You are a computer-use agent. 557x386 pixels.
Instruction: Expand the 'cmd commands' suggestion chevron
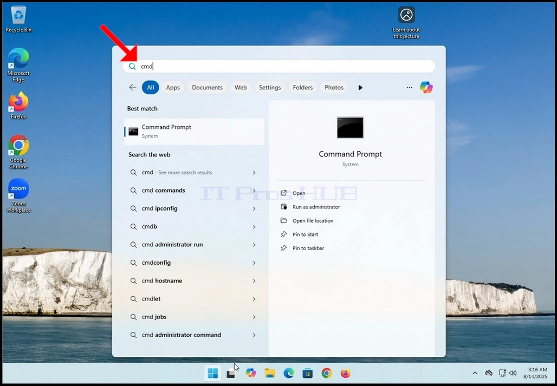point(254,191)
